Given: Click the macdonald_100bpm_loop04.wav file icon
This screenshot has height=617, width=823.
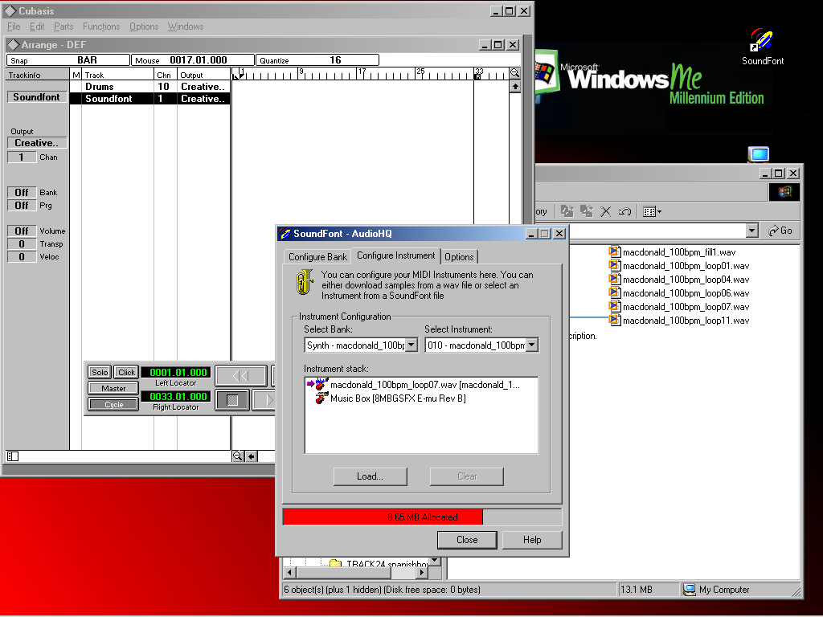Looking at the screenshot, I should (614, 279).
